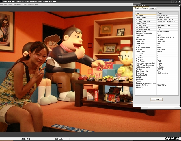Open the Help menu
Image resolution: width=181 pixels, height=141 pixels.
click(36, 5)
